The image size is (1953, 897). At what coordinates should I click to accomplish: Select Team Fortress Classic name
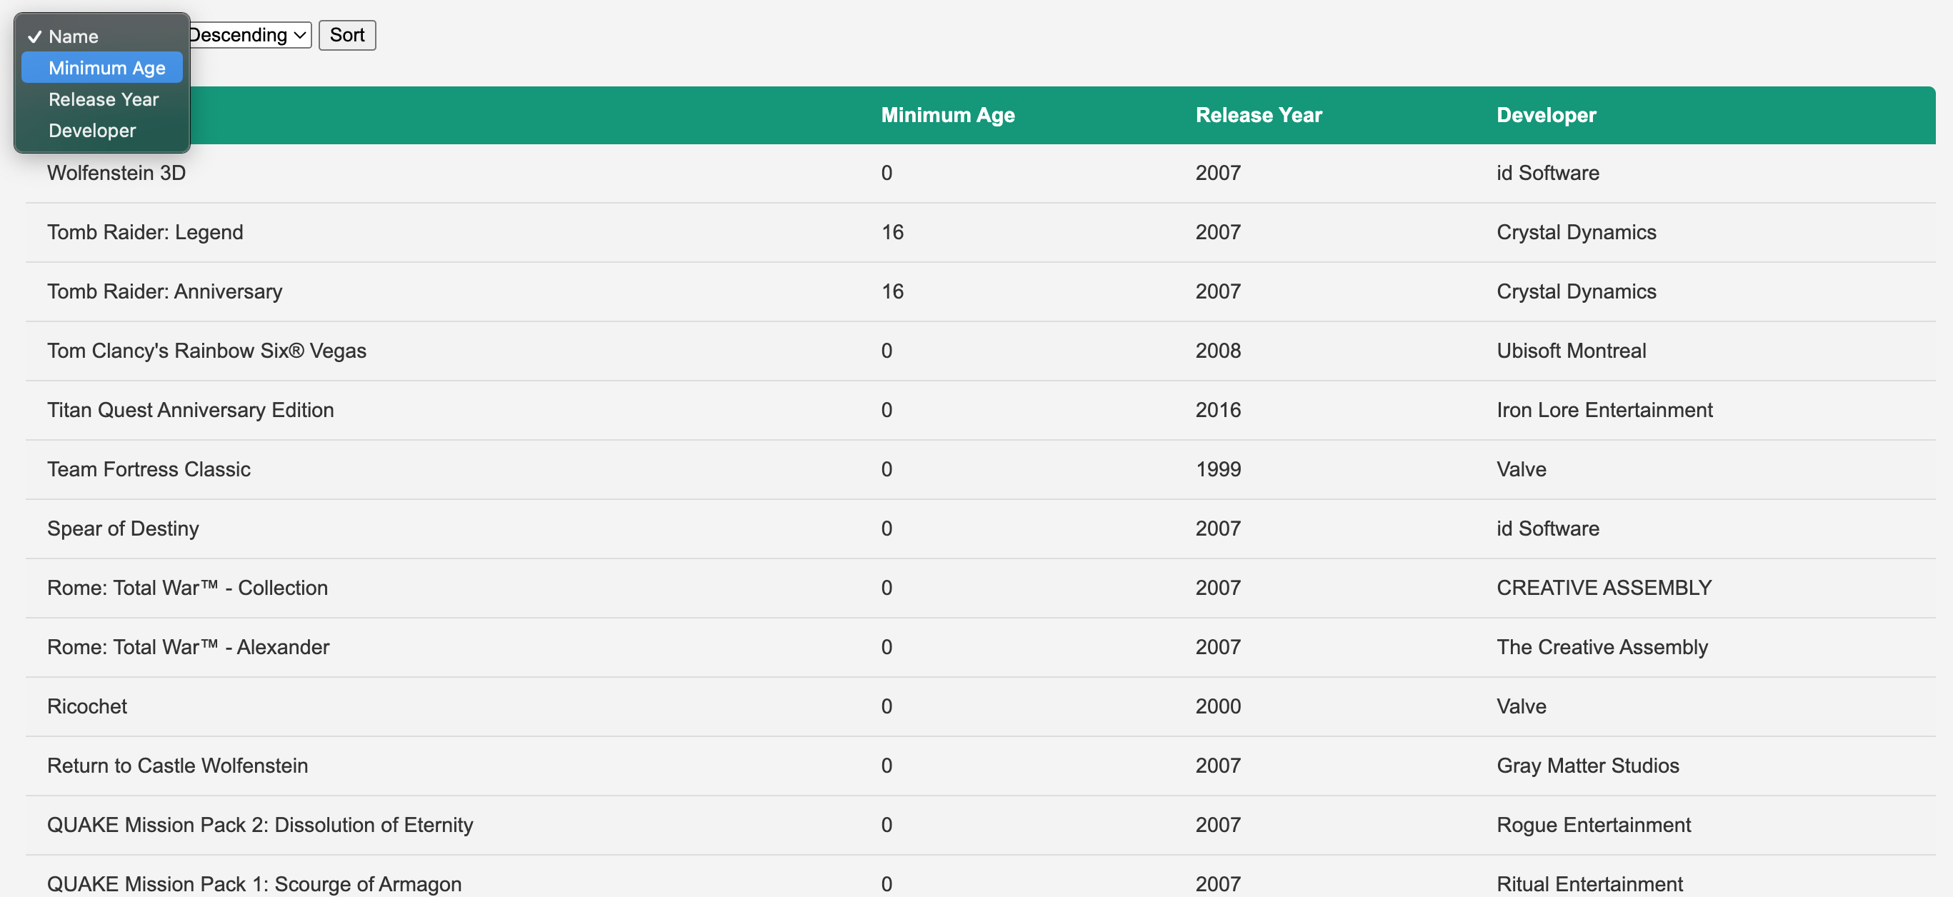click(x=149, y=469)
